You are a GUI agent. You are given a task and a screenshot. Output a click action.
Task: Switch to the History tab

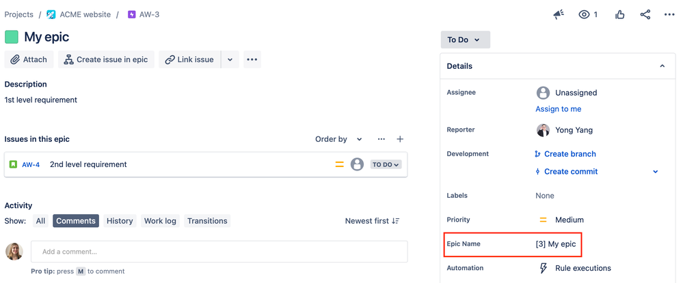pyautogui.click(x=120, y=221)
